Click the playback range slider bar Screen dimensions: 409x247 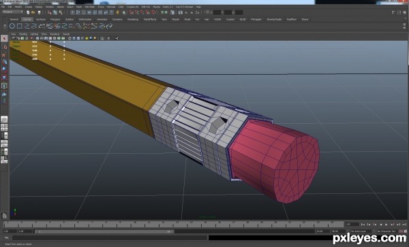[x=104, y=231]
